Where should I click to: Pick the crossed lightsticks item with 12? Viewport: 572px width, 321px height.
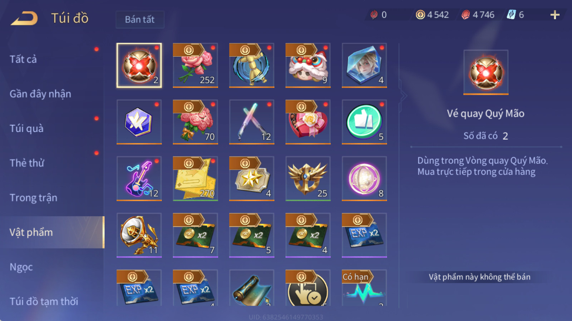[252, 122]
